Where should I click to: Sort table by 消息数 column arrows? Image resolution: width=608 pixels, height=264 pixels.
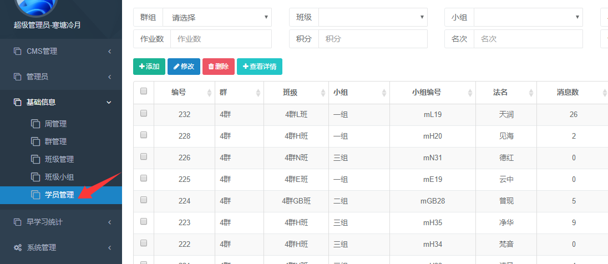[x=604, y=93]
